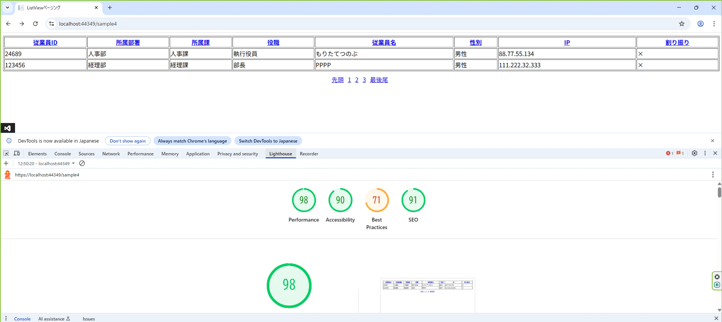Open a new browser tab
Viewport: 722px width, 322px height.
pyautogui.click(x=110, y=8)
